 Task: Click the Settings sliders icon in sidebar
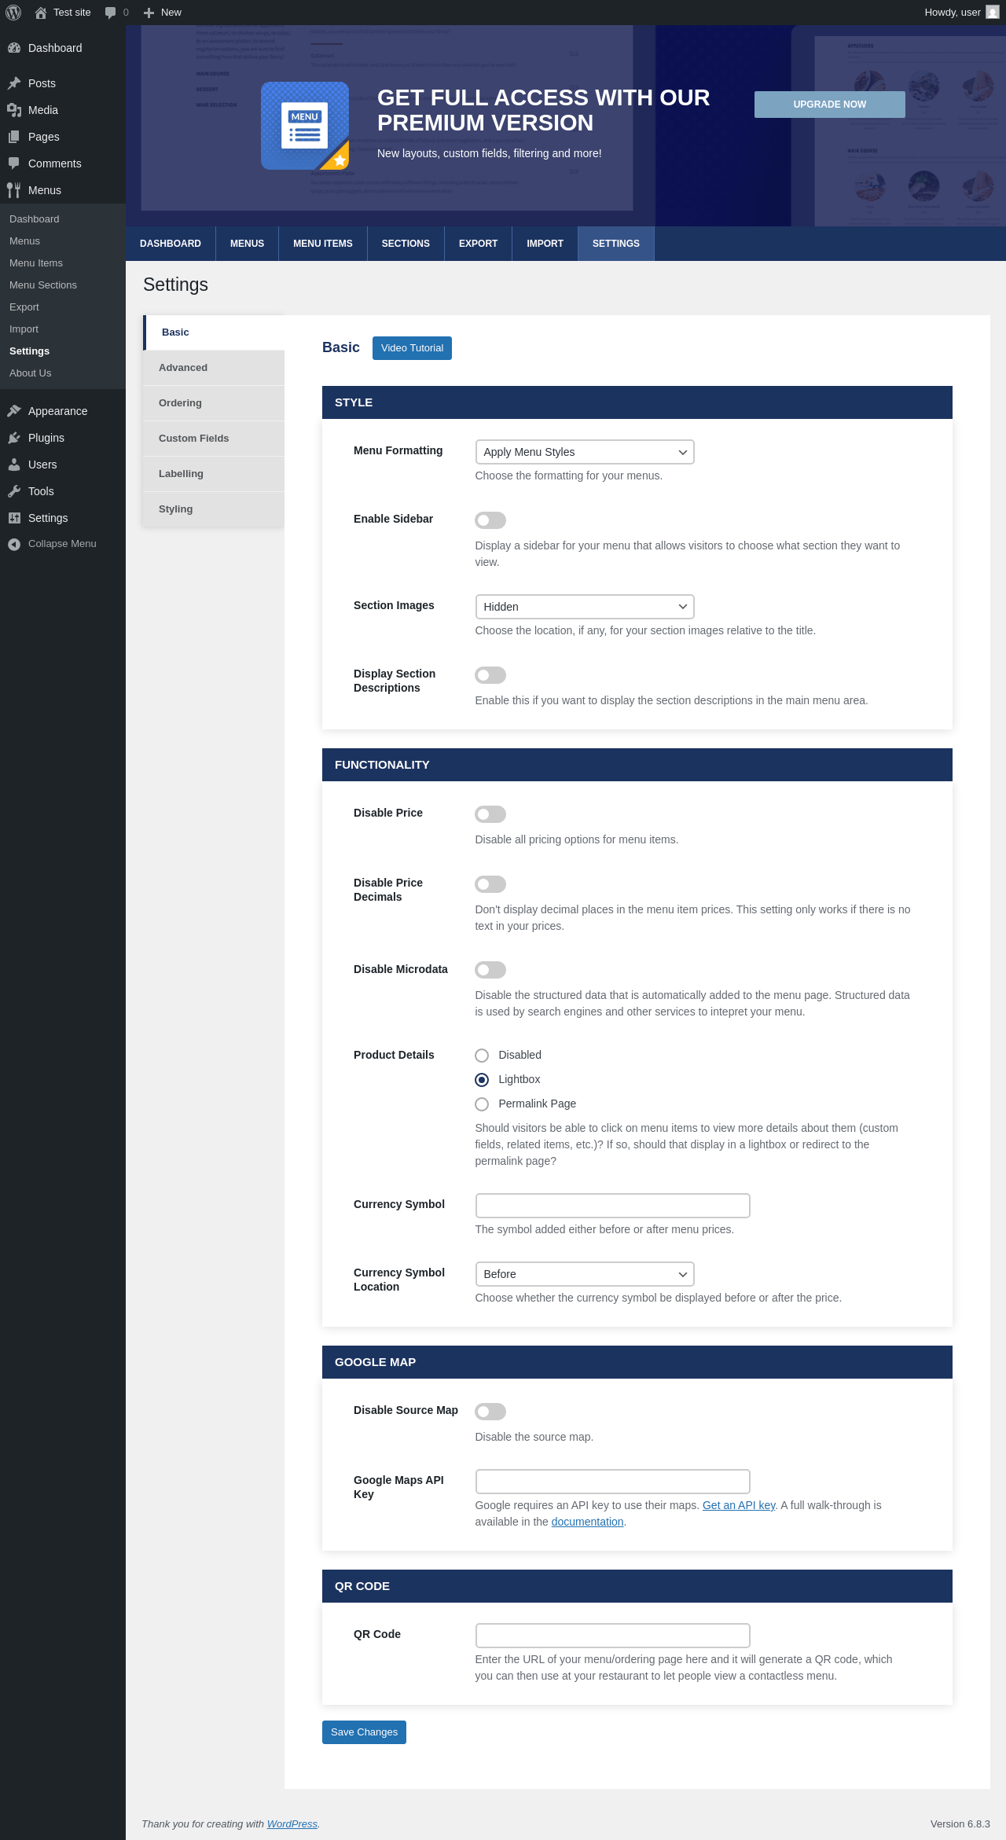pyautogui.click(x=14, y=518)
